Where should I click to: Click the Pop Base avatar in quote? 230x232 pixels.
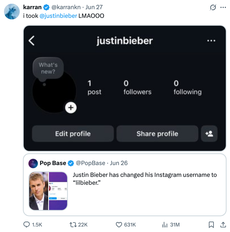(33, 163)
